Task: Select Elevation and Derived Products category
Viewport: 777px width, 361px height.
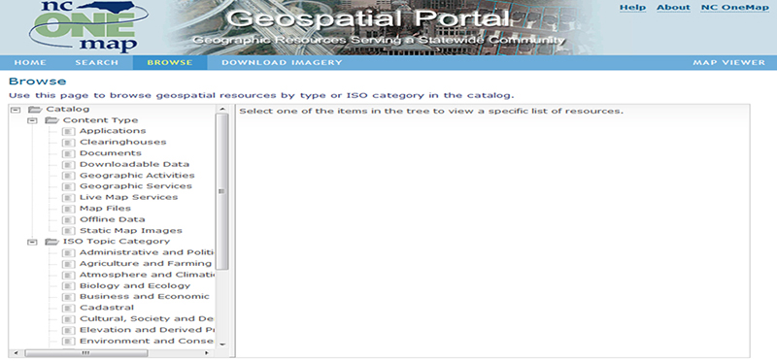Action: pyautogui.click(x=148, y=330)
